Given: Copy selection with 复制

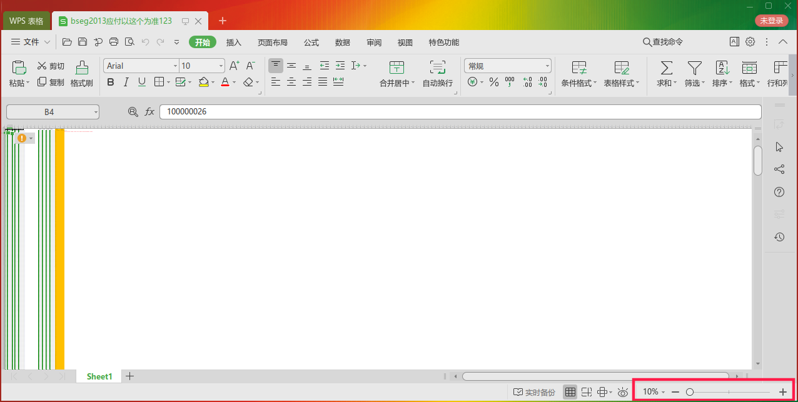Looking at the screenshot, I should [51, 82].
